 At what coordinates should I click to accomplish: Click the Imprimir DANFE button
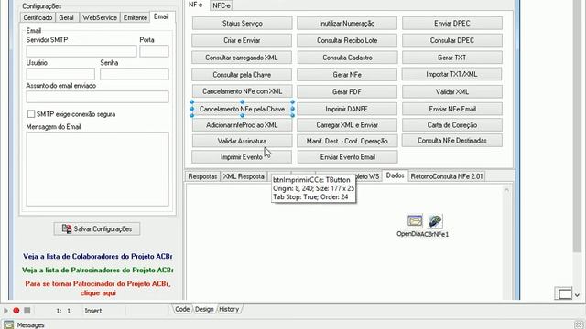click(x=347, y=109)
